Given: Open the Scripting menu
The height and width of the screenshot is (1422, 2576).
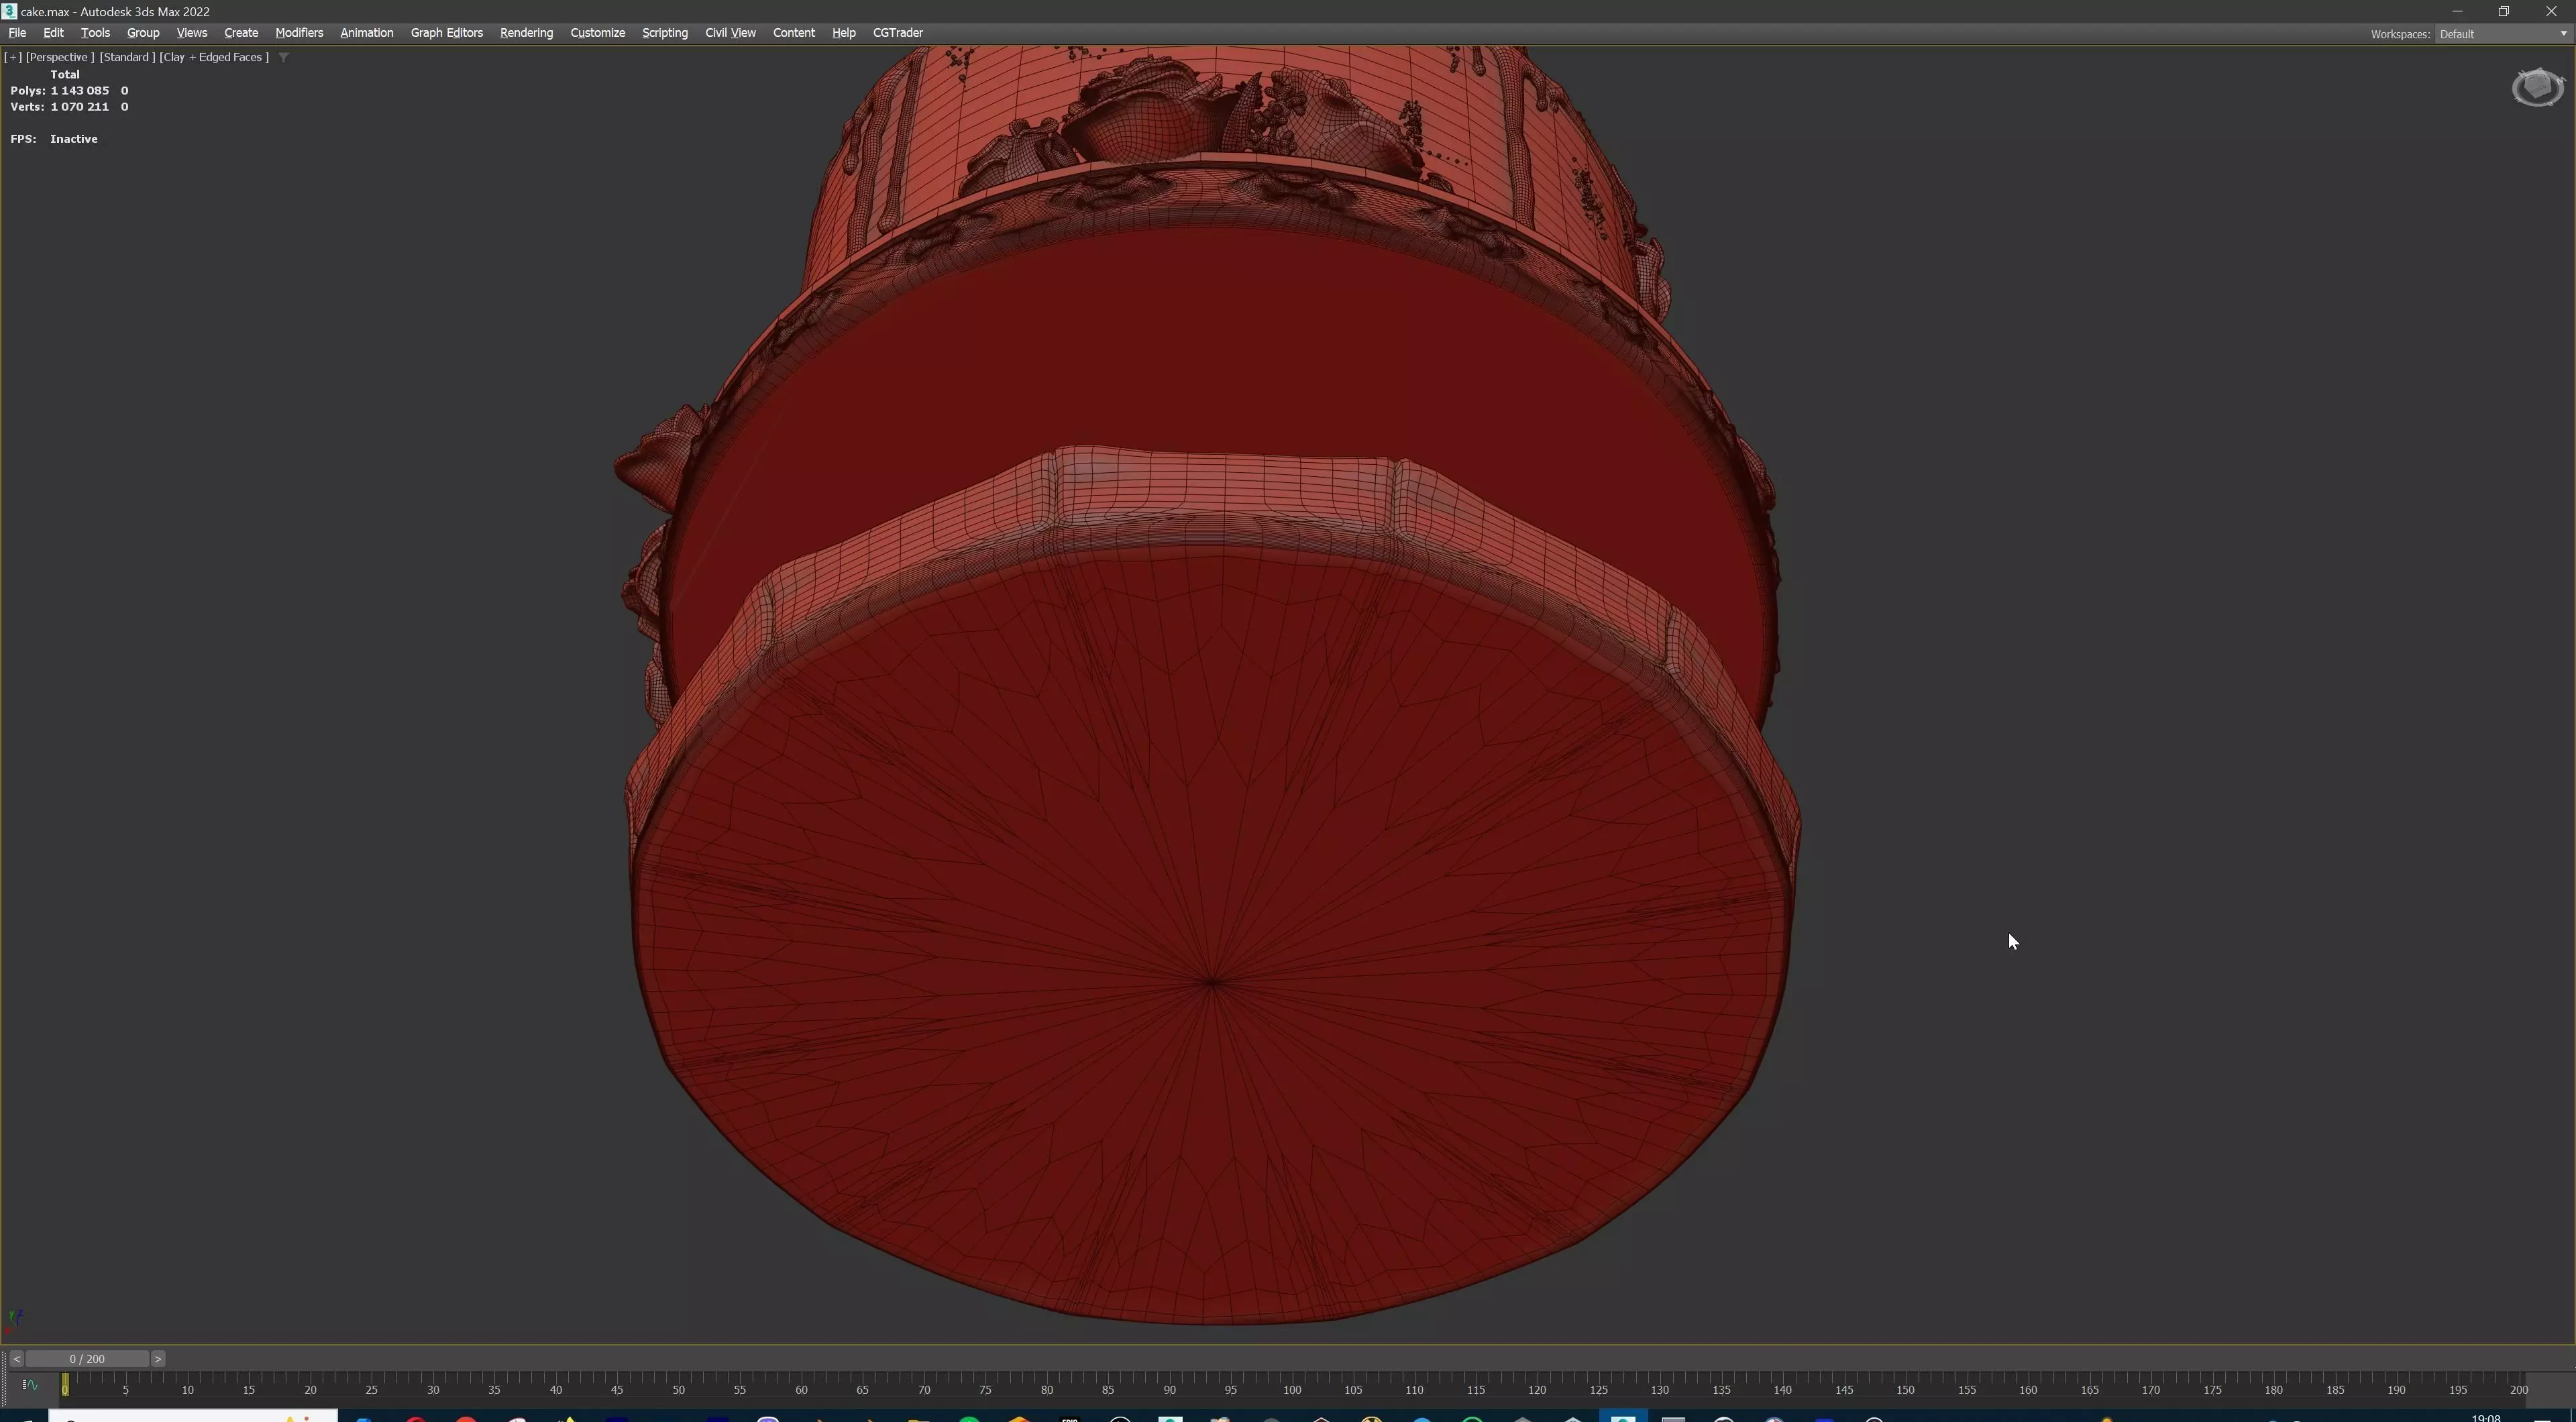Looking at the screenshot, I should (x=664, y=33).
